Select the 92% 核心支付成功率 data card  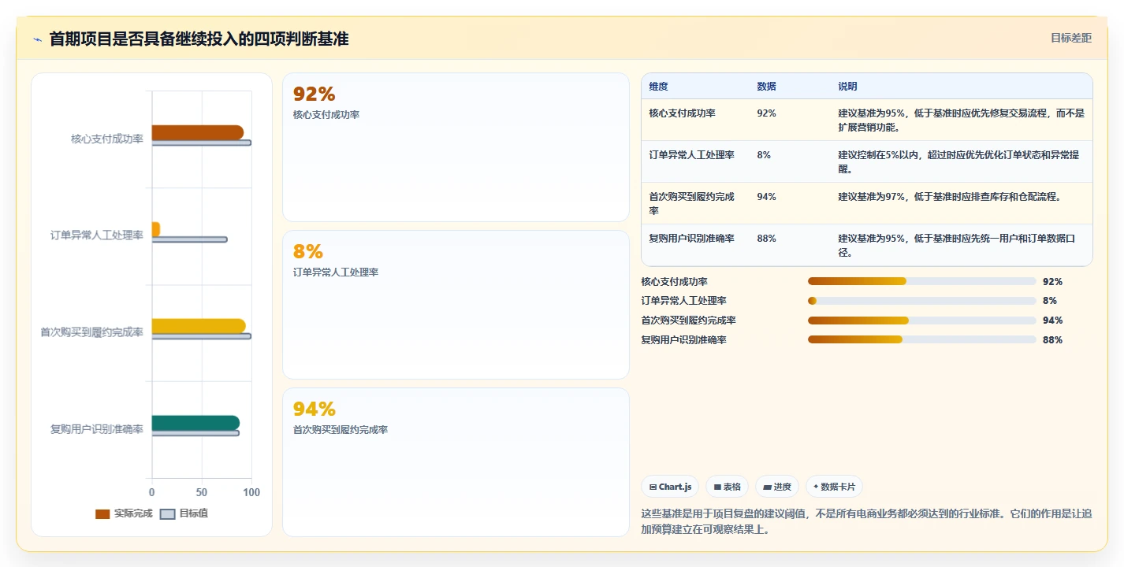click(456, 147)
